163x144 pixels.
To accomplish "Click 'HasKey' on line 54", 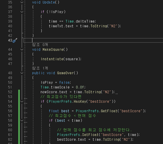I will 80,102.
